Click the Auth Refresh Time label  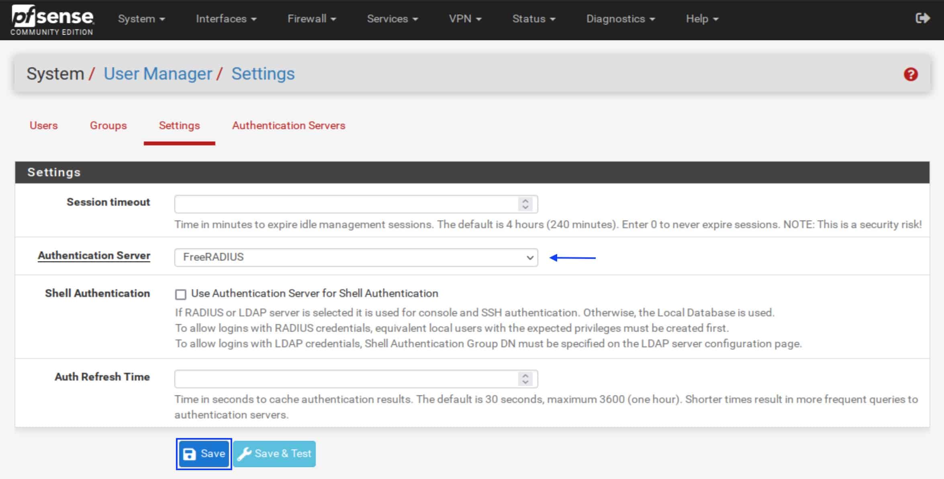click(x=102, y=377)
